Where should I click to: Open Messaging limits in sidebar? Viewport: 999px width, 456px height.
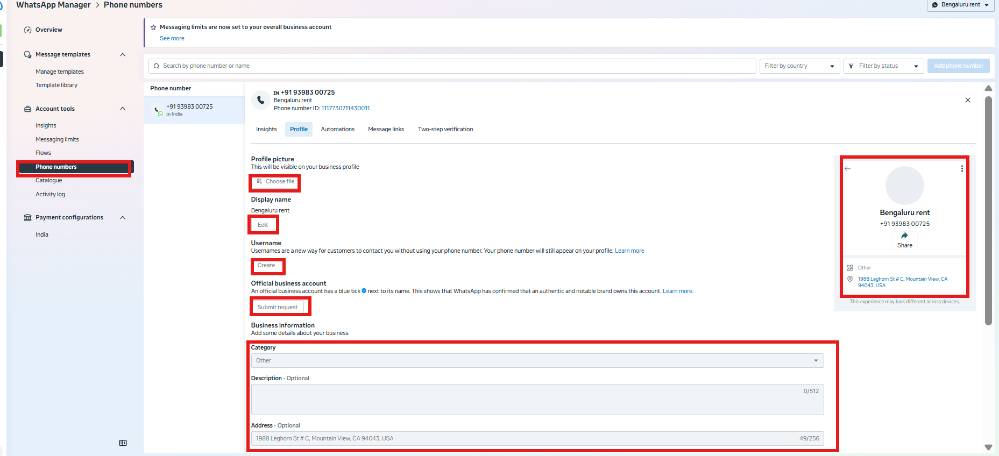[x=57, y=140]
